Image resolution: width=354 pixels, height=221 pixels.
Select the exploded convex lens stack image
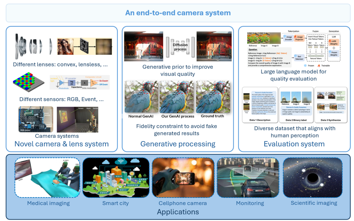click(34, 46)
